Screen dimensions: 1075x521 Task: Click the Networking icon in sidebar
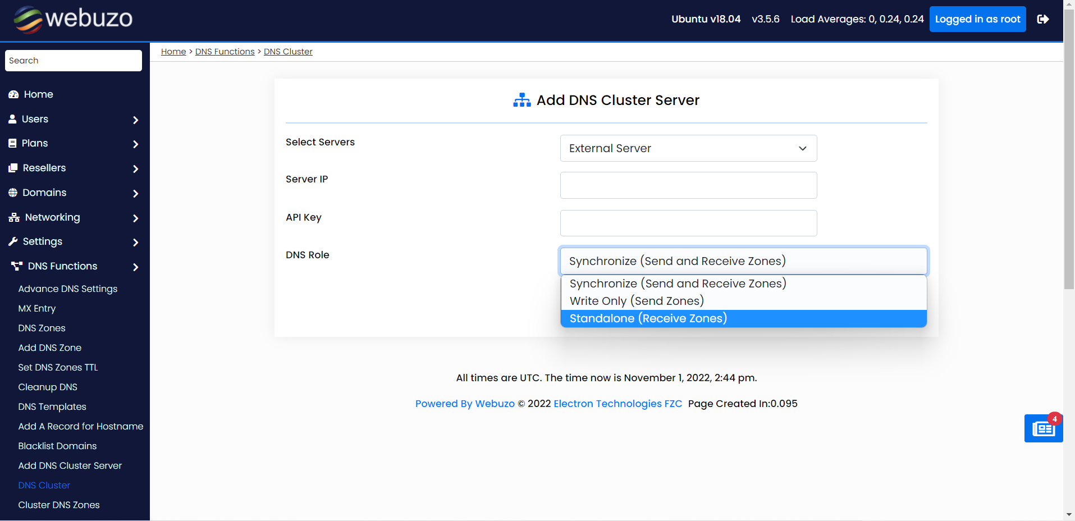pyautogui.click(x=14, y=217)
